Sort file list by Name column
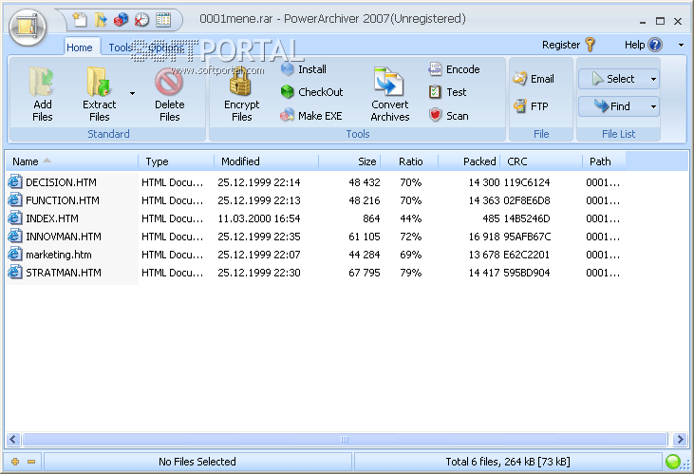This screenshot has height=474, width=694. tap(72, 161)
